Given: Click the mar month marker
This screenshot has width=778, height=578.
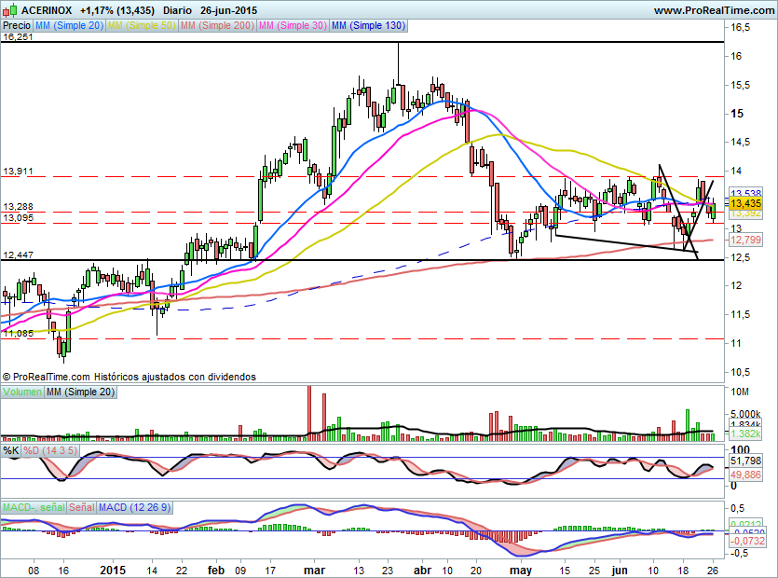Looking at the screenshot, I should coord(314,570).
